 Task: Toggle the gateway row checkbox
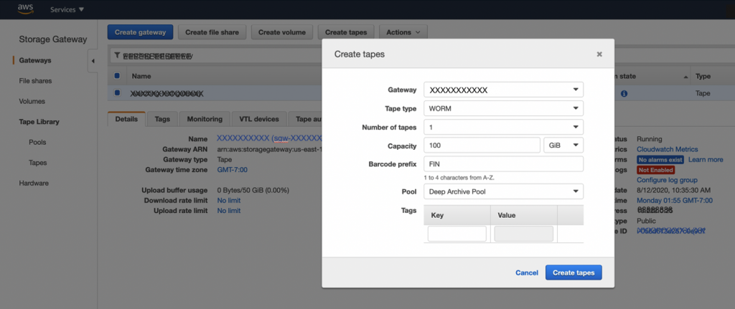117,92
